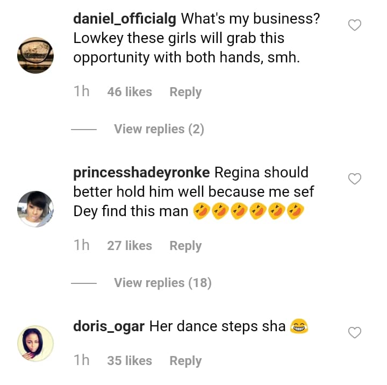Reply to princesshadeyronke's comment
Screen dimensions: 387x385
[185, 246]
